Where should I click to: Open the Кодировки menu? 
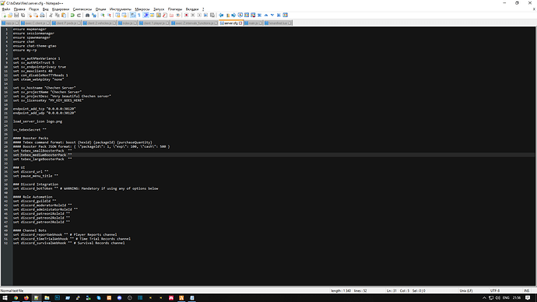(61, 9)
